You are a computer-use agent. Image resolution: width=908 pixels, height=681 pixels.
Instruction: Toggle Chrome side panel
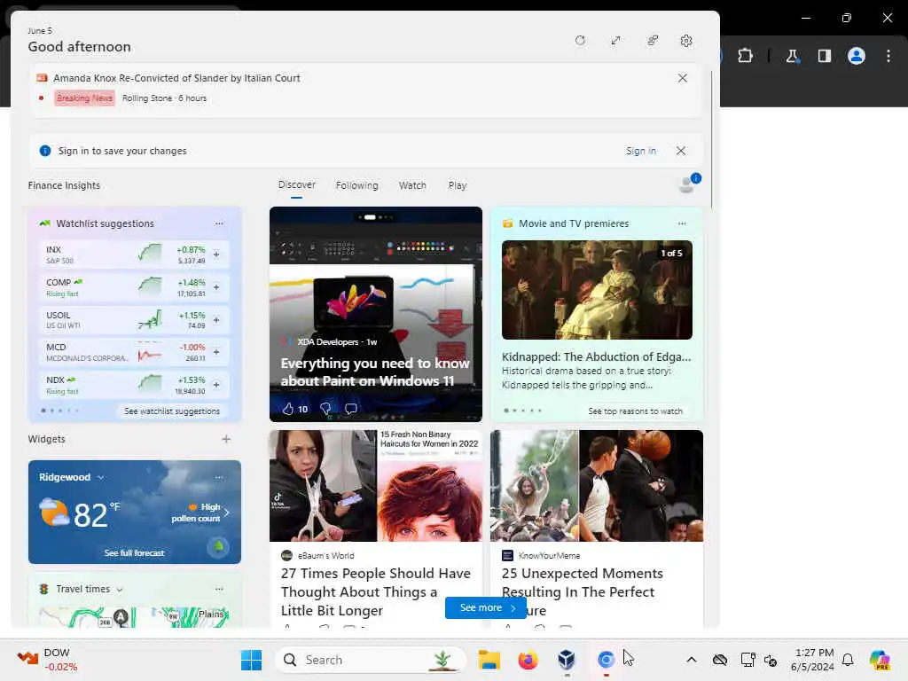click(824, 56)
